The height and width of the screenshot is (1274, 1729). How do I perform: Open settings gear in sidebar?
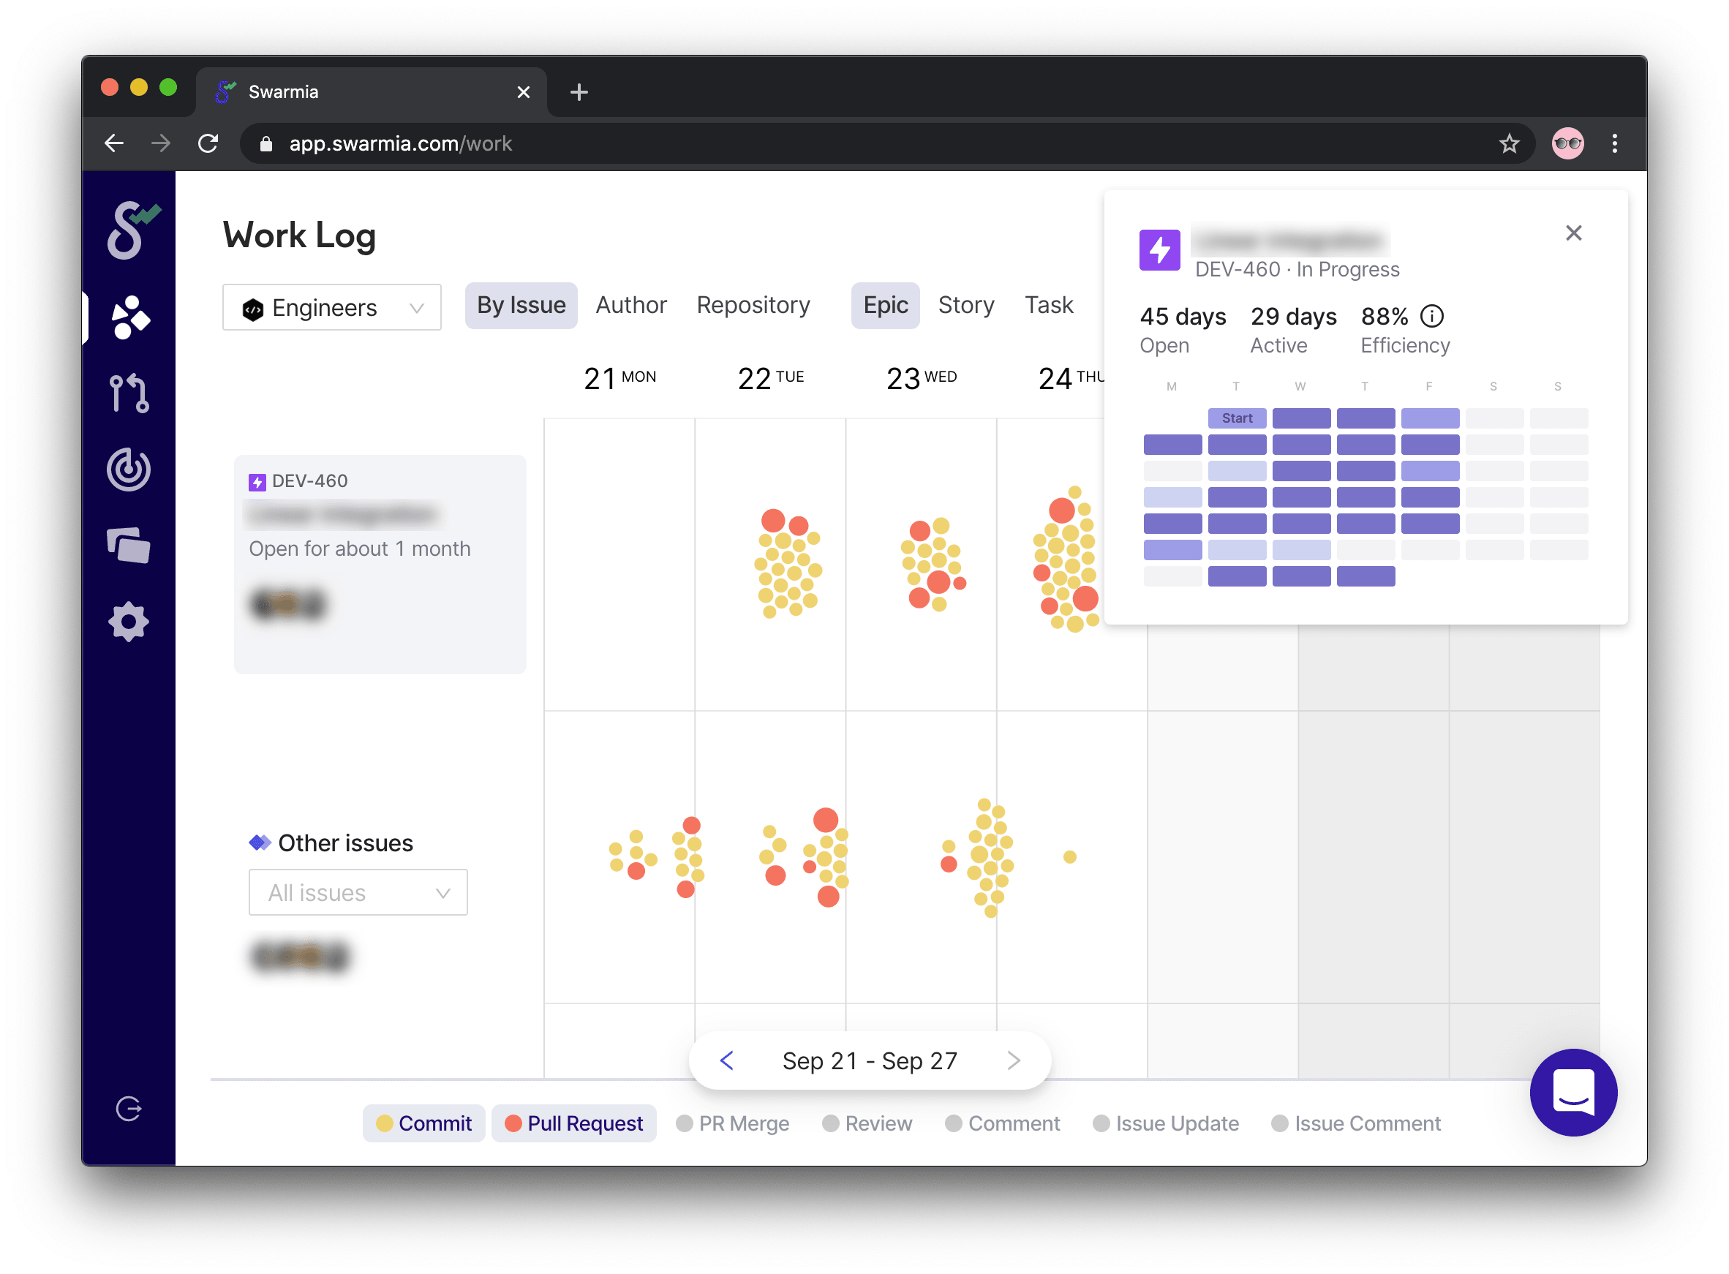click(128, 622)
